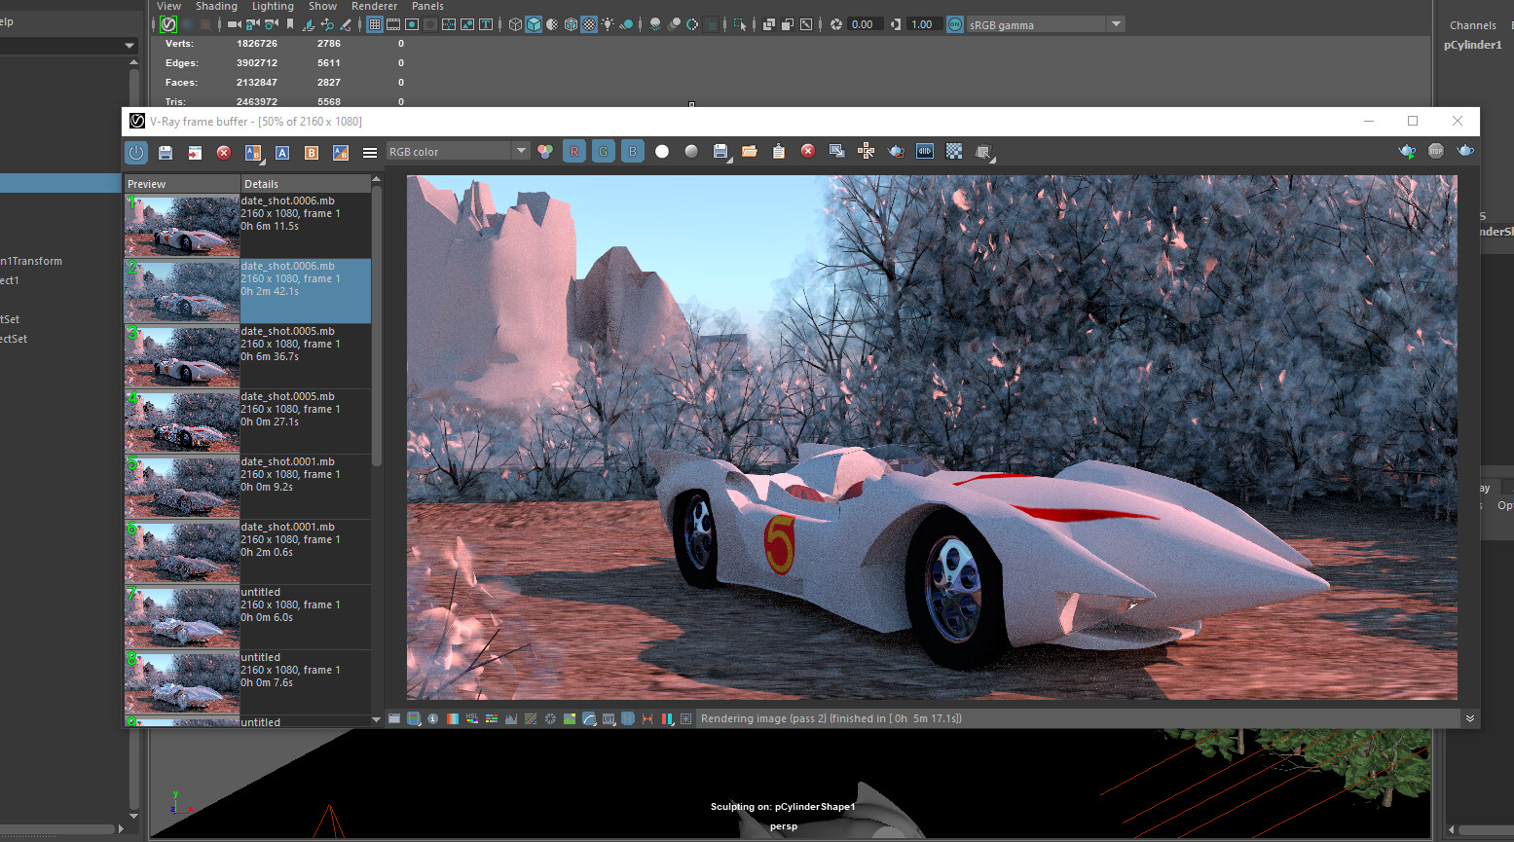Click the Preview column header
This screenshot has width=1514, height=842.
click(x=182, y=184)
